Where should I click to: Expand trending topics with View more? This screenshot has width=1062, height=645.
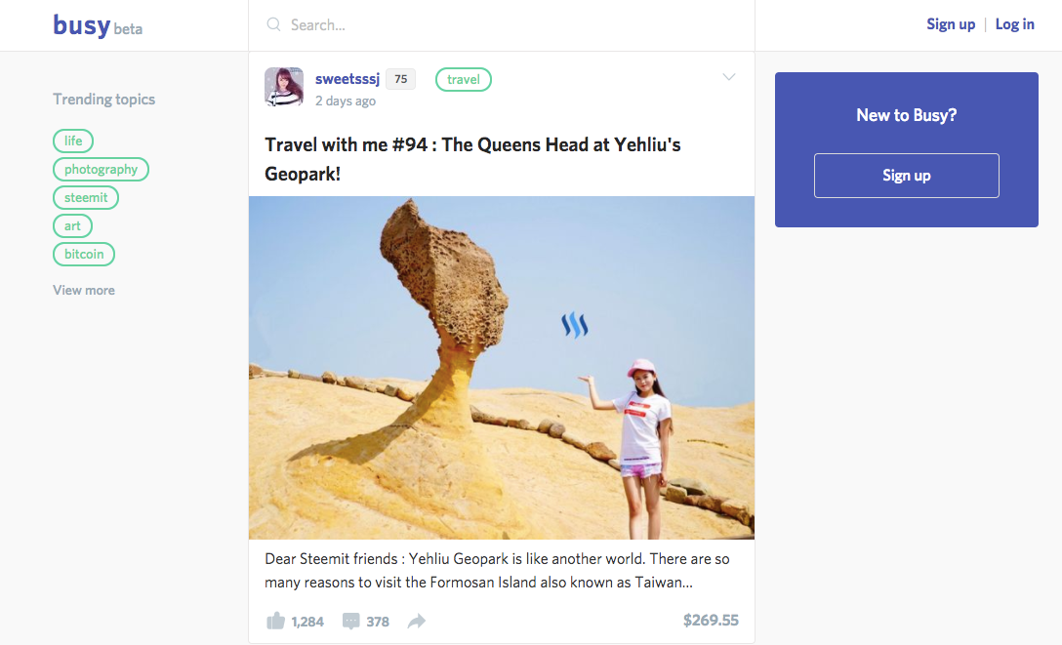coord(84,291)
